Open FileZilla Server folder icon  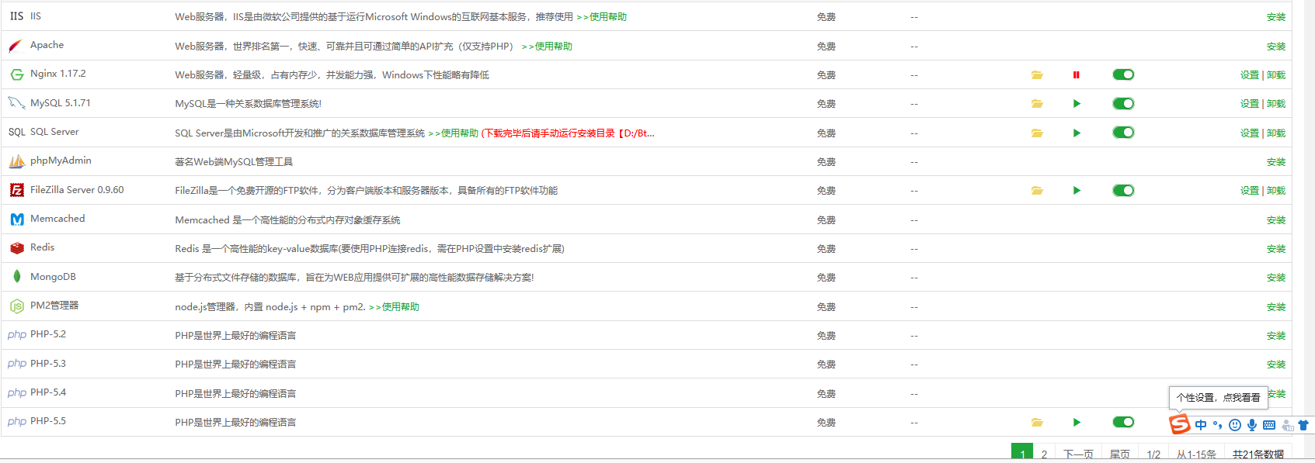tap(1037, 191)
